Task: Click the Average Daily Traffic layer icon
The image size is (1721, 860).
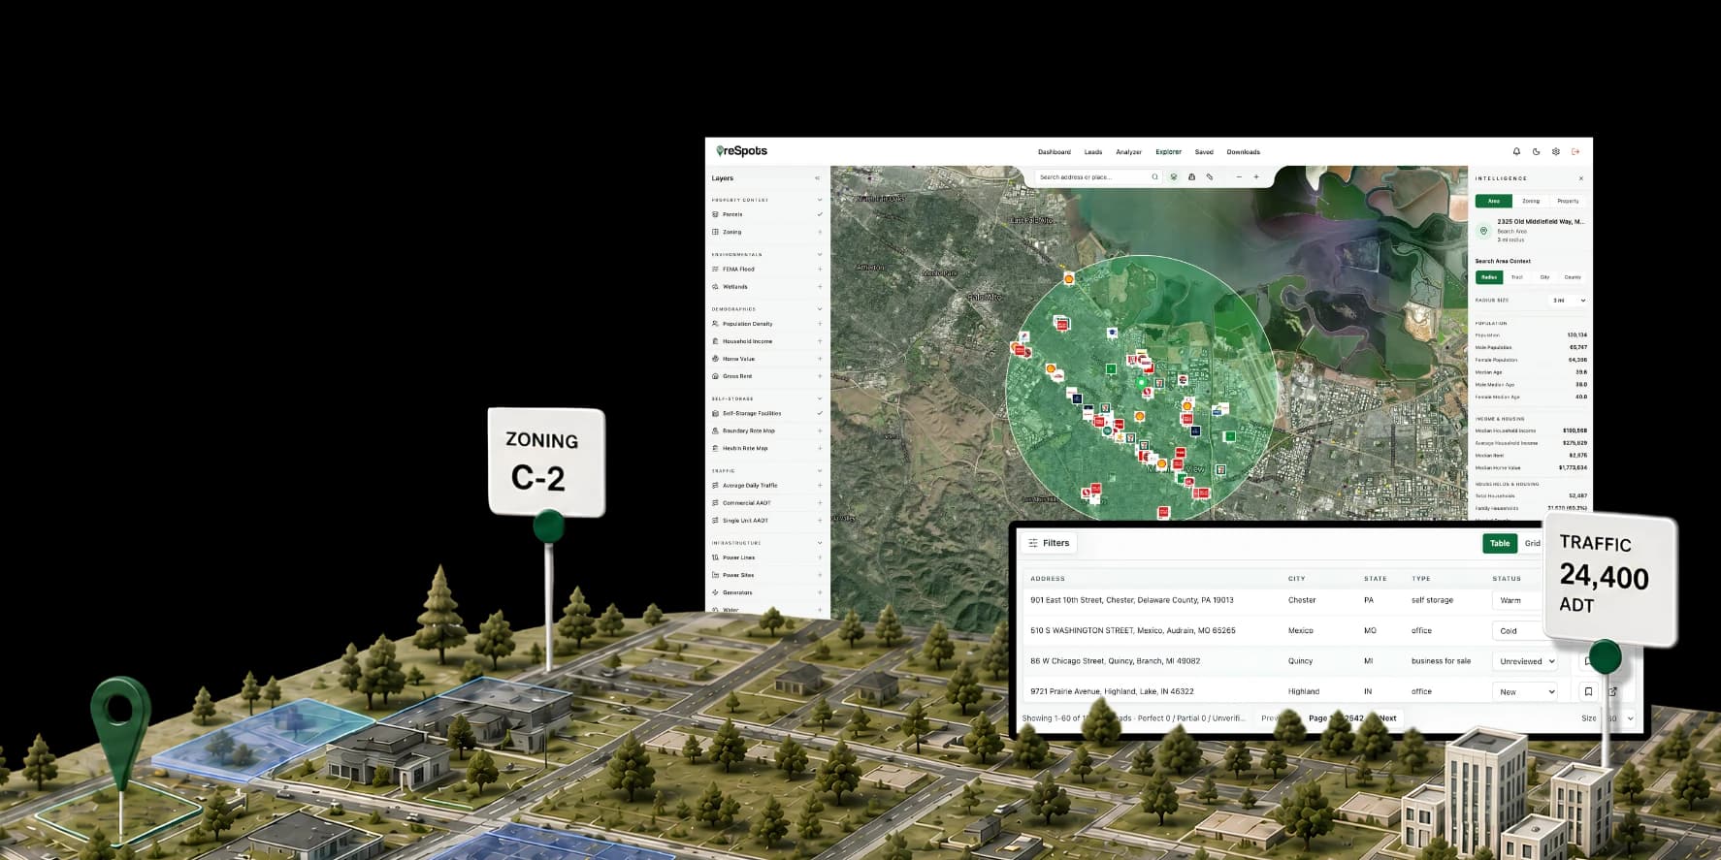Action: [x=716, y=486]
